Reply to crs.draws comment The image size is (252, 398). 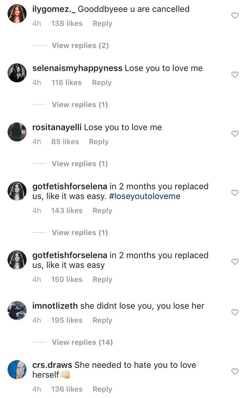[x=102, y=389]
